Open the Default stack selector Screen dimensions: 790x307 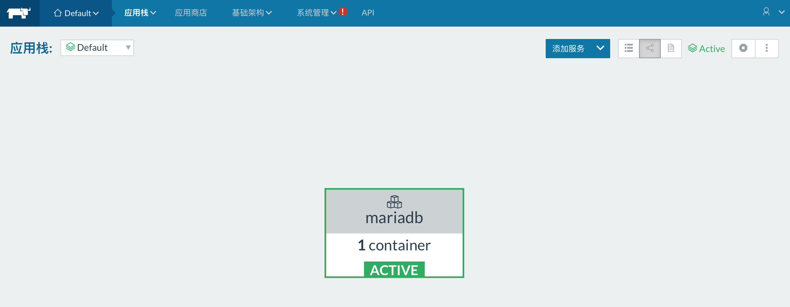click(97, 48)
